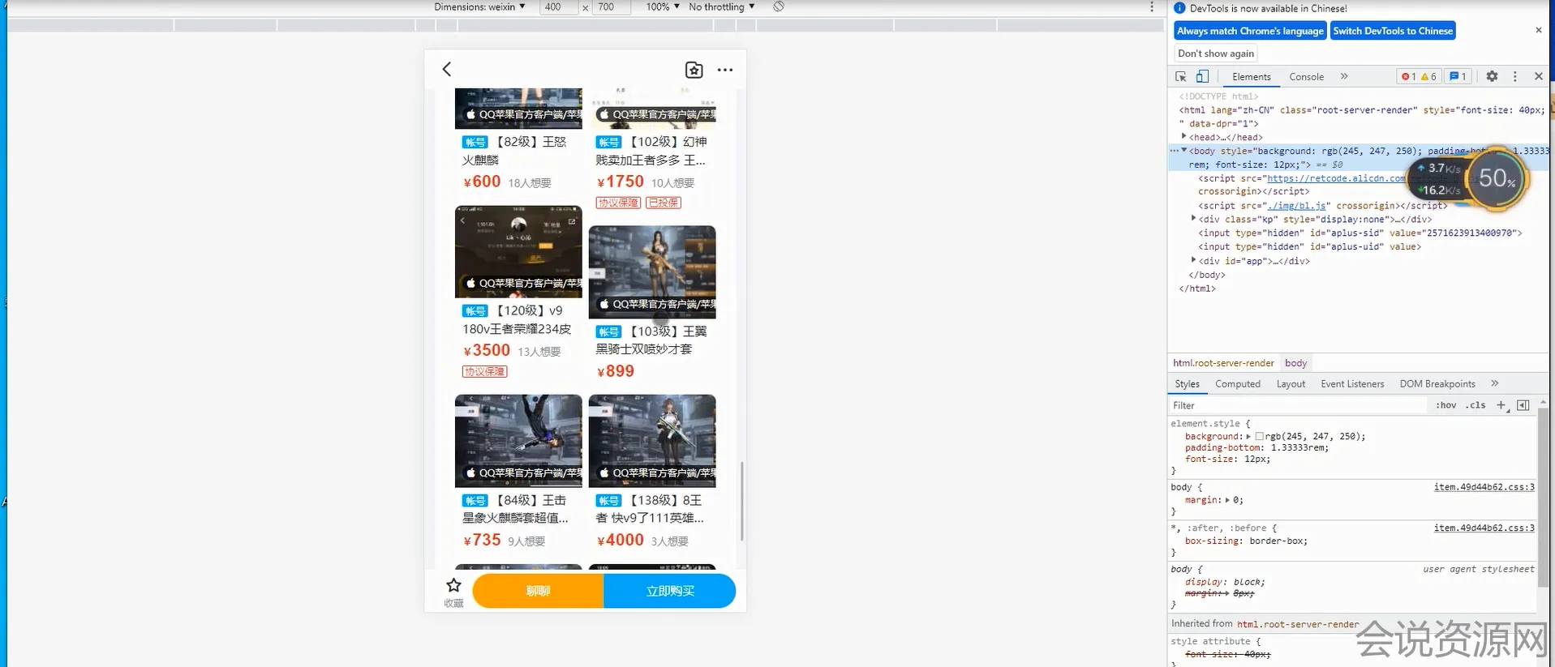Click the background rgb color swatch
Image resolution: width=1555 pixels, height=667 pixels.
(x=1259, y=436)
